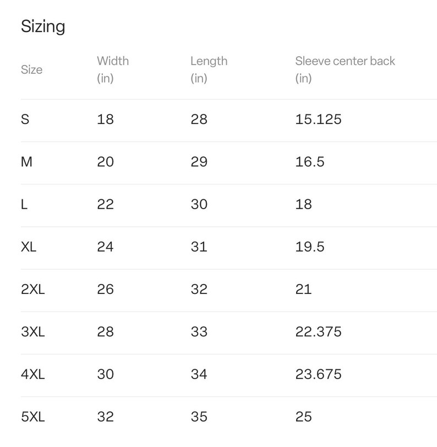
Task: Click the Sleeve center back column header
Action: [345, 69]
